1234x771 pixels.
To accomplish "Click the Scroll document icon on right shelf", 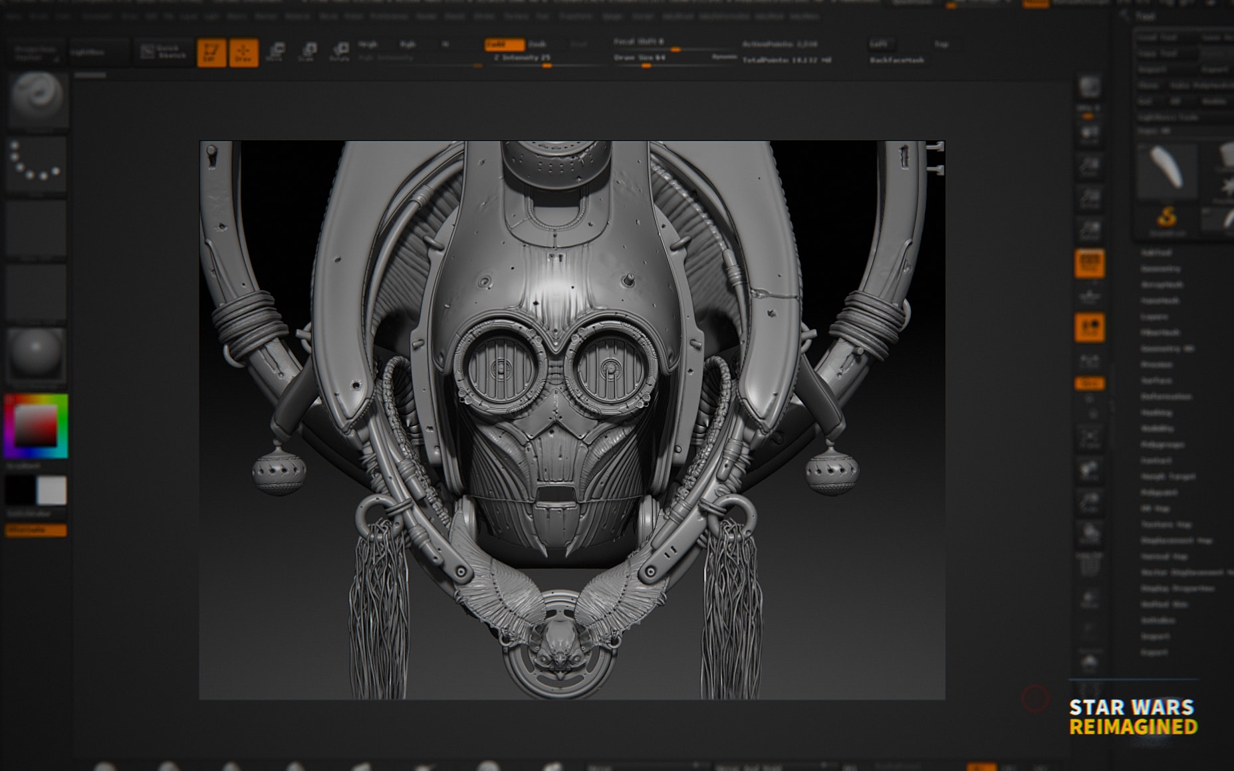I will click(x=1089, y=134).
